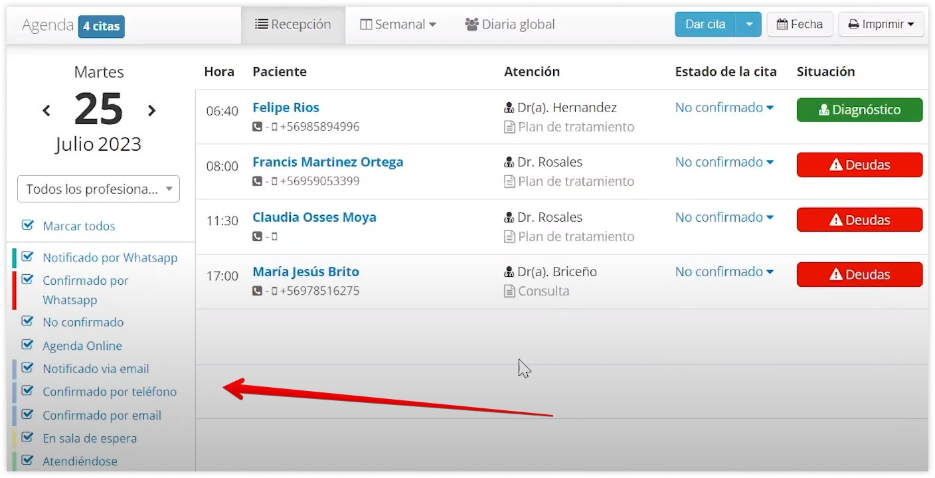Click Dar cita button

click(x=705, y=25)
